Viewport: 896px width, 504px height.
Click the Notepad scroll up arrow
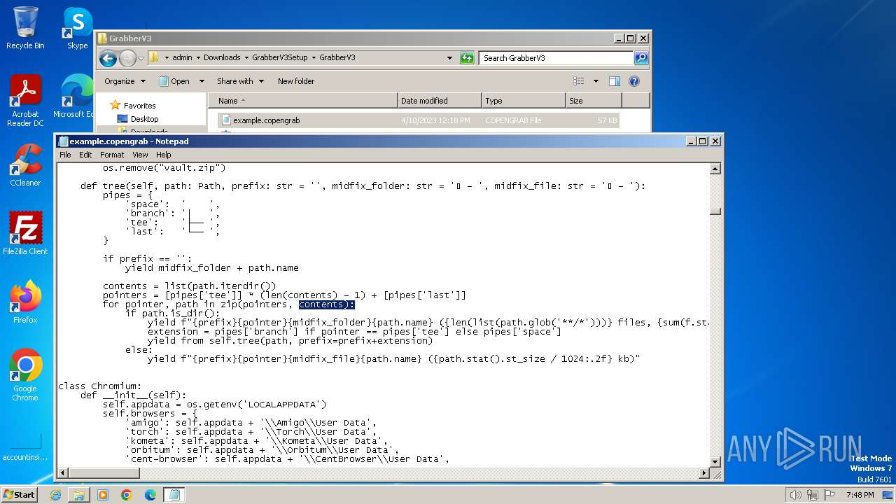point(715,169)
